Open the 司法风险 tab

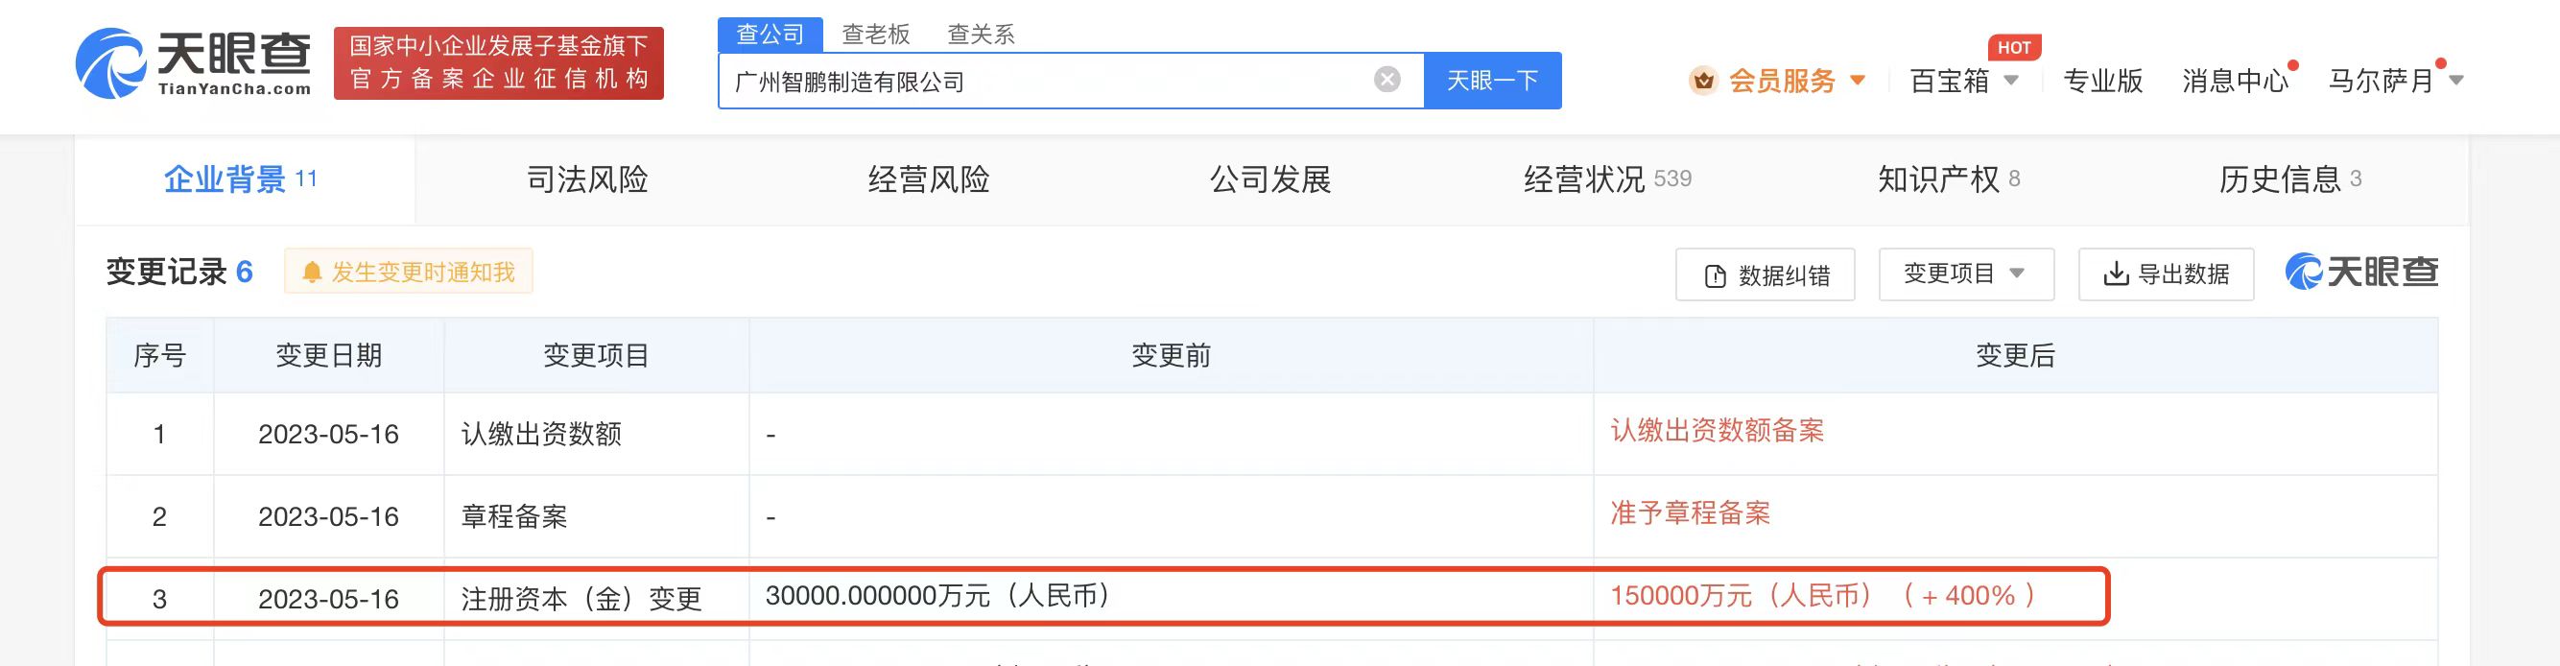587,179
